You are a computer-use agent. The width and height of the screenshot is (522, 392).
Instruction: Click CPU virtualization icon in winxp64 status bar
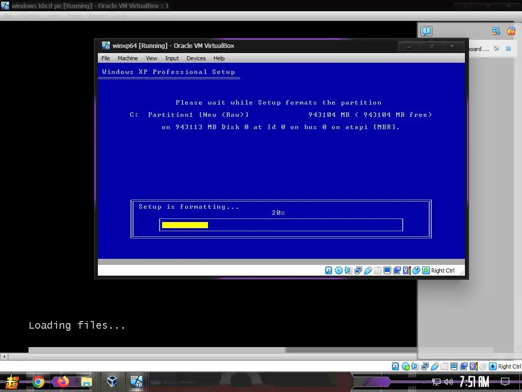pos(406,271)
